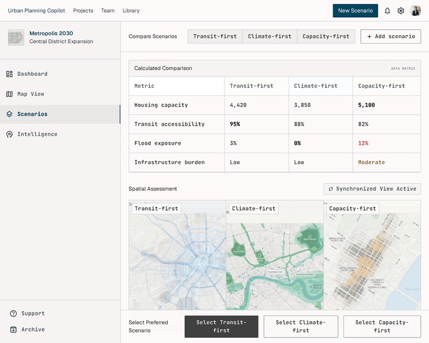Choose Select Climate-first button

301,326
